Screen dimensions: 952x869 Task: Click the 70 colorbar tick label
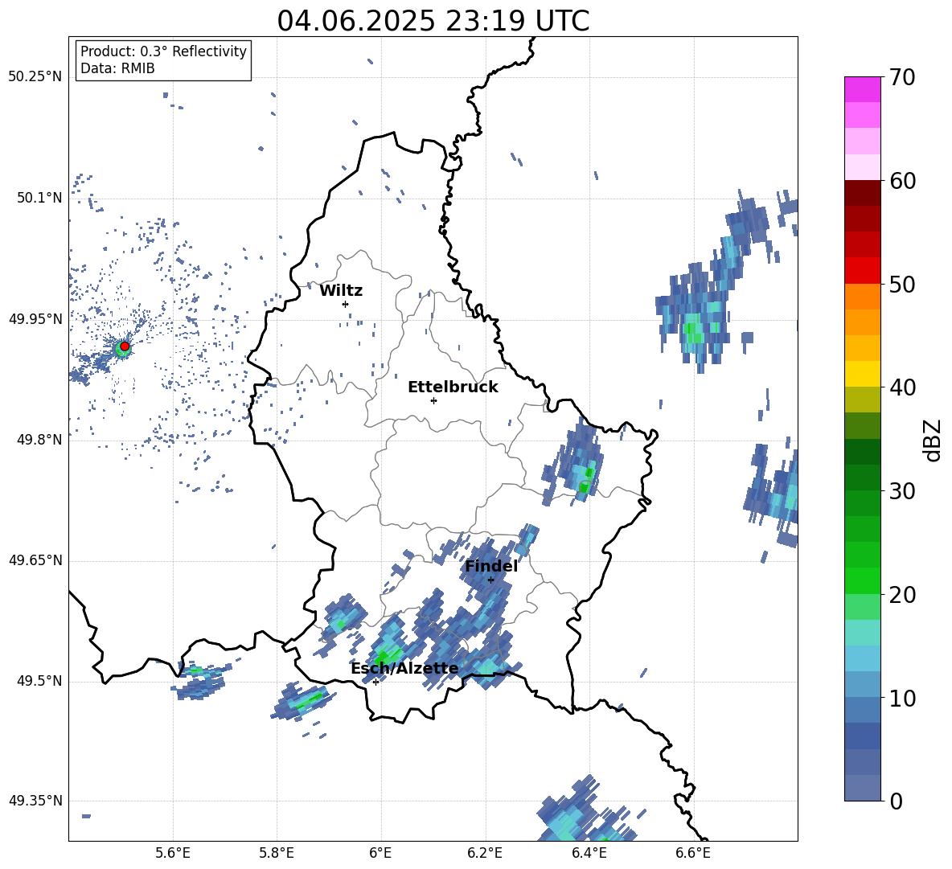coord(901,77)
